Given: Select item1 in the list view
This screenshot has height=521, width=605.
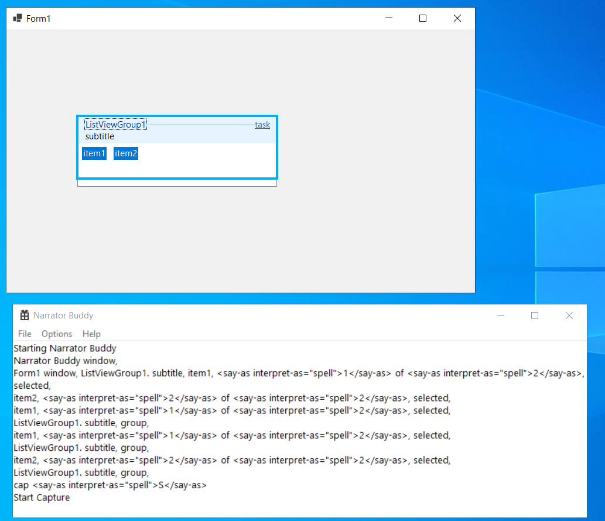Looking at the screenshot, I should pos(94,153).
